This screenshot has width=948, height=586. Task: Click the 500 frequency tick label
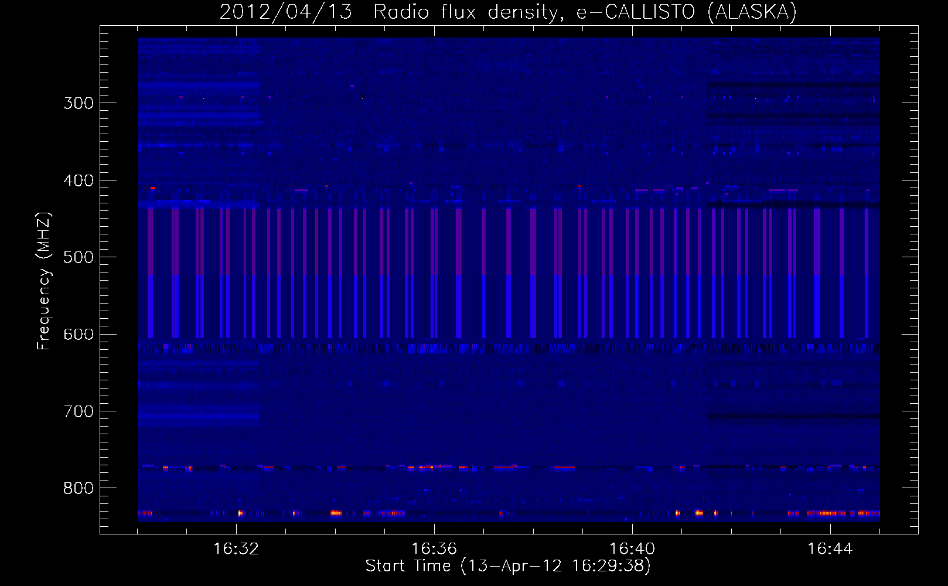tap(79, 257)
